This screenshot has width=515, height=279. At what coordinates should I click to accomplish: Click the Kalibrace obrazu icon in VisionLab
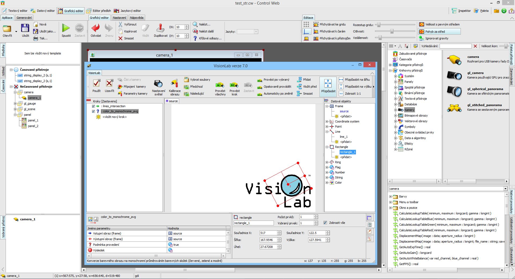(175, 84)
